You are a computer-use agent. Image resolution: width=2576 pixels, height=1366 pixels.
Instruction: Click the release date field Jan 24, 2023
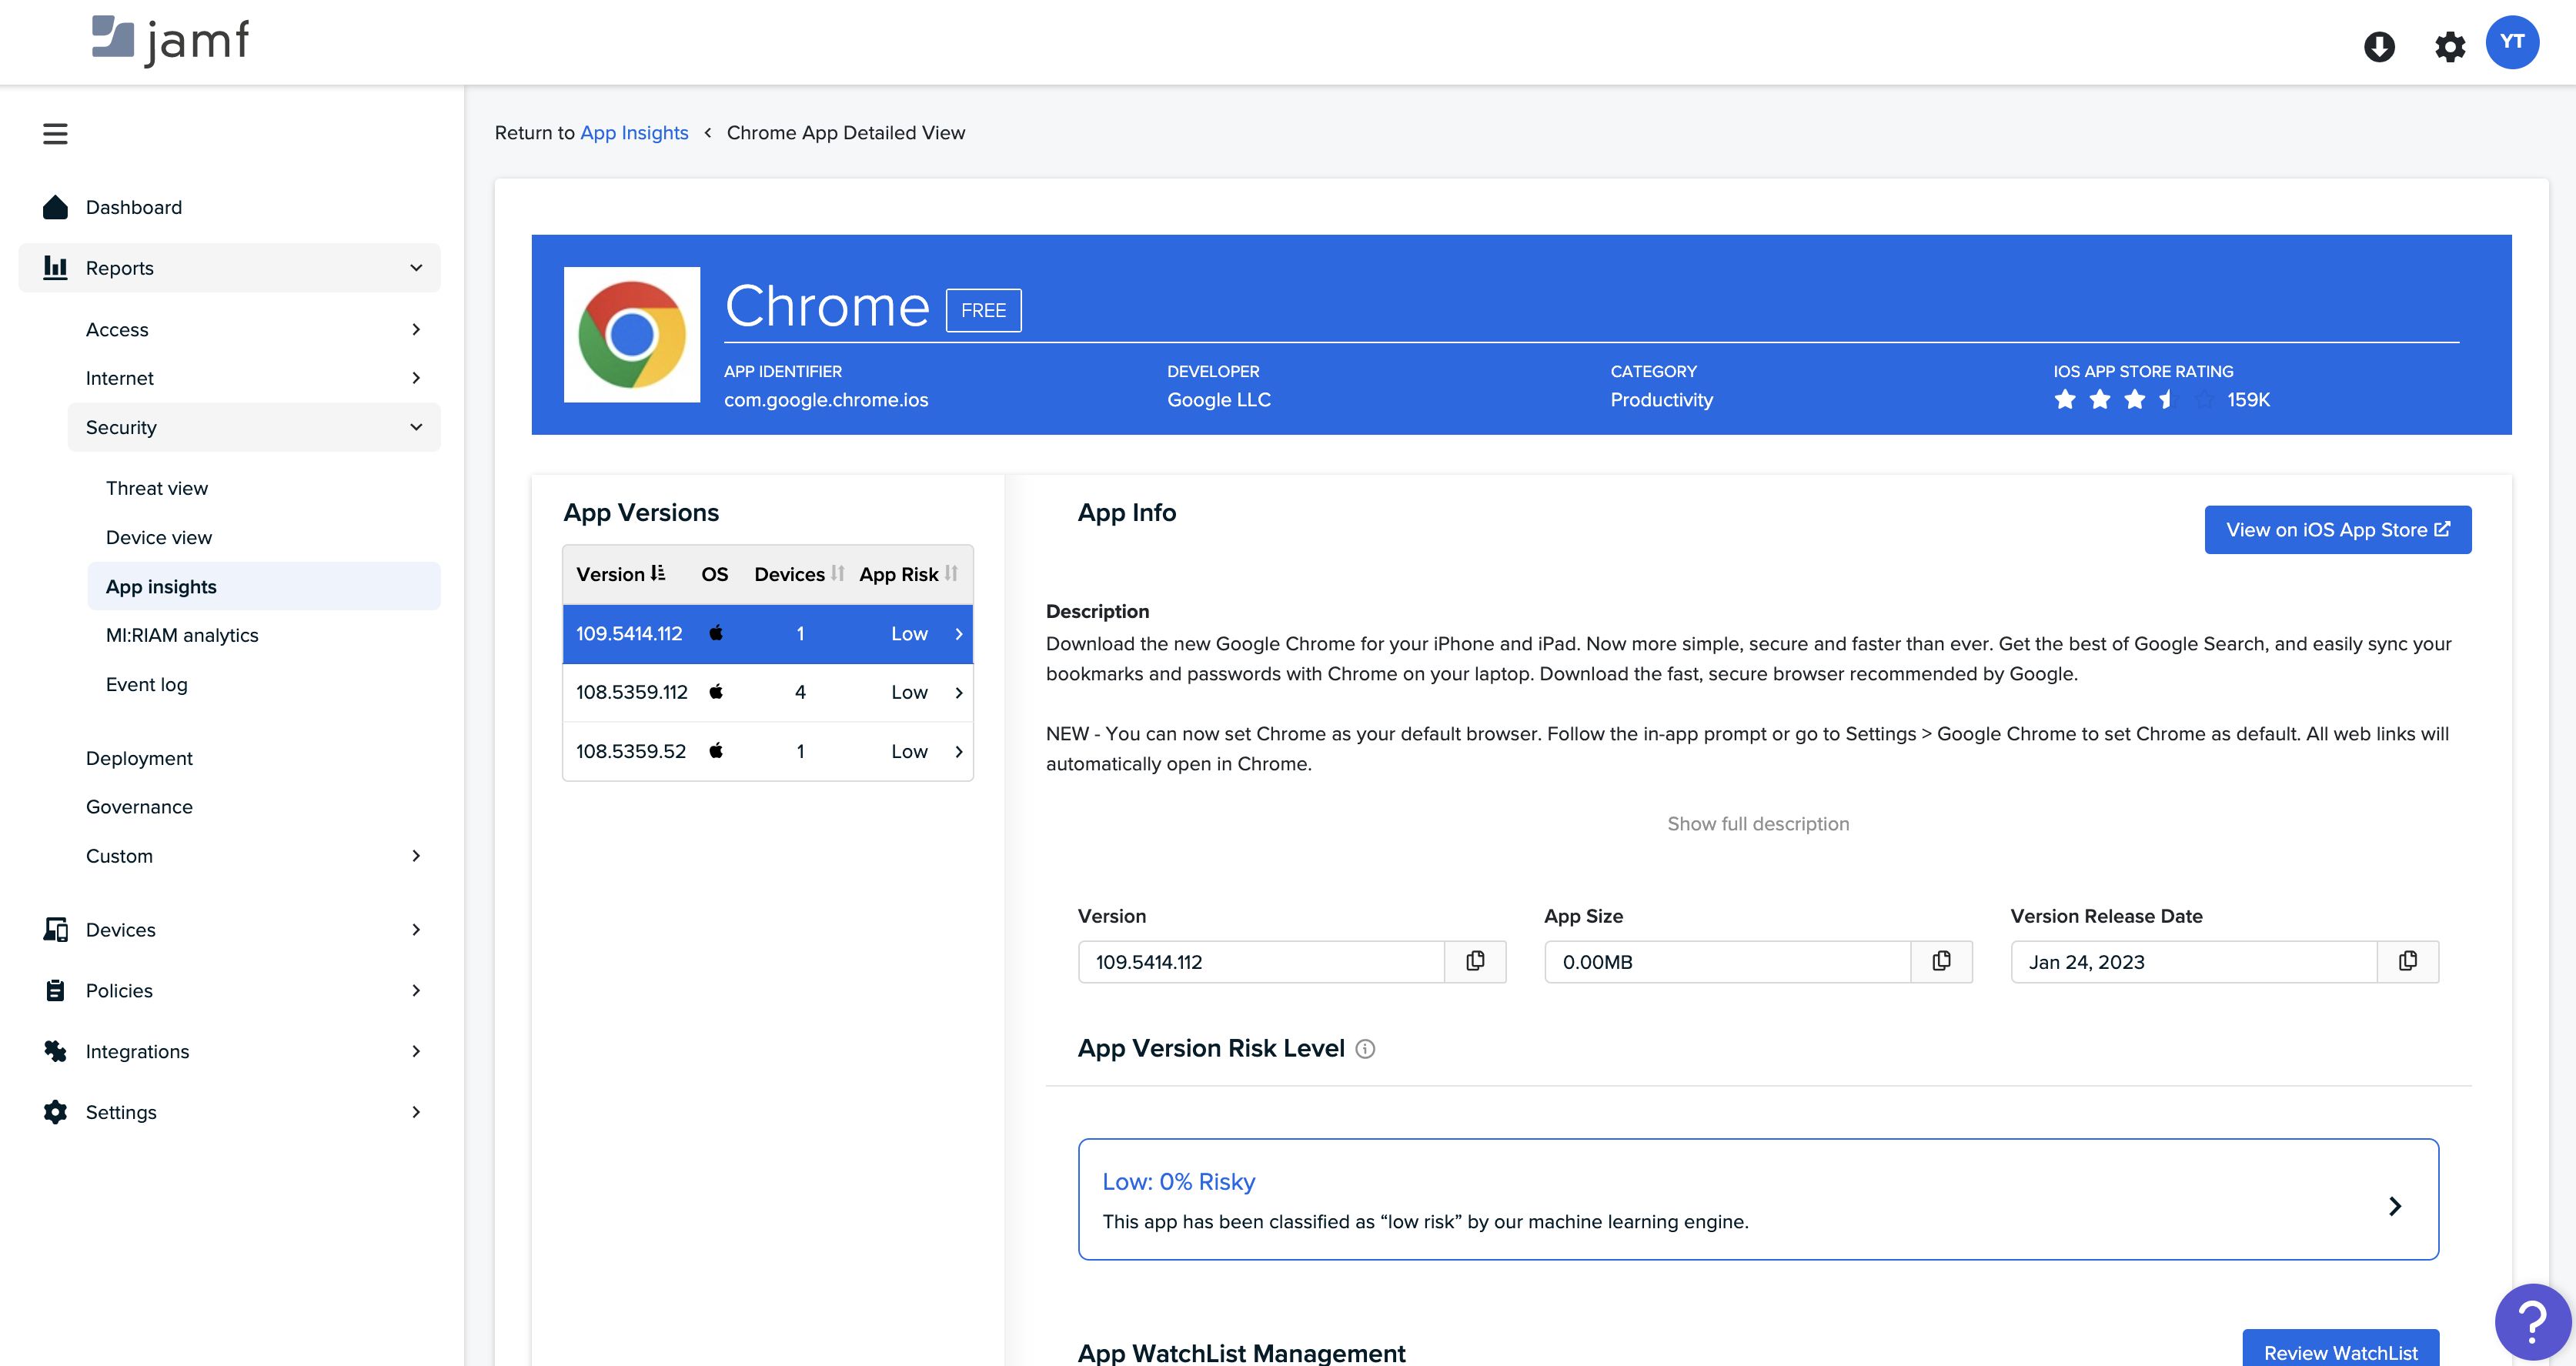(x=2194, y=961)
